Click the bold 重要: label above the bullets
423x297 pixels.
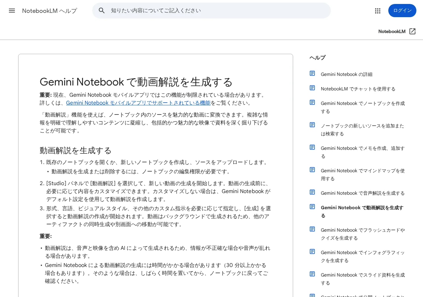pos(46,236)
